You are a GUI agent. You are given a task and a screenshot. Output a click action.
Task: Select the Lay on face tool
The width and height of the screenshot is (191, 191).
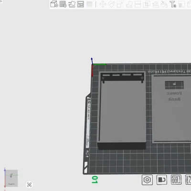[129, 4]
